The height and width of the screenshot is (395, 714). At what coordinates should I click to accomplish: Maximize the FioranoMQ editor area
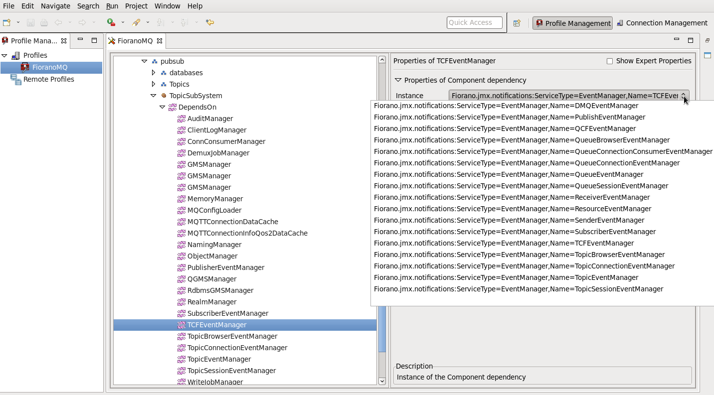691,40
